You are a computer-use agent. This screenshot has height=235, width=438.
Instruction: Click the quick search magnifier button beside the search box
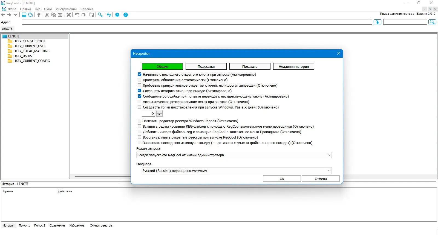coord(432,22)
